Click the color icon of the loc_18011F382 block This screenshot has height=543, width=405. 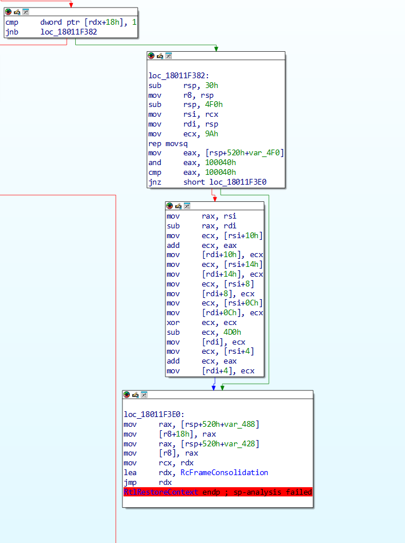point(151,56)
